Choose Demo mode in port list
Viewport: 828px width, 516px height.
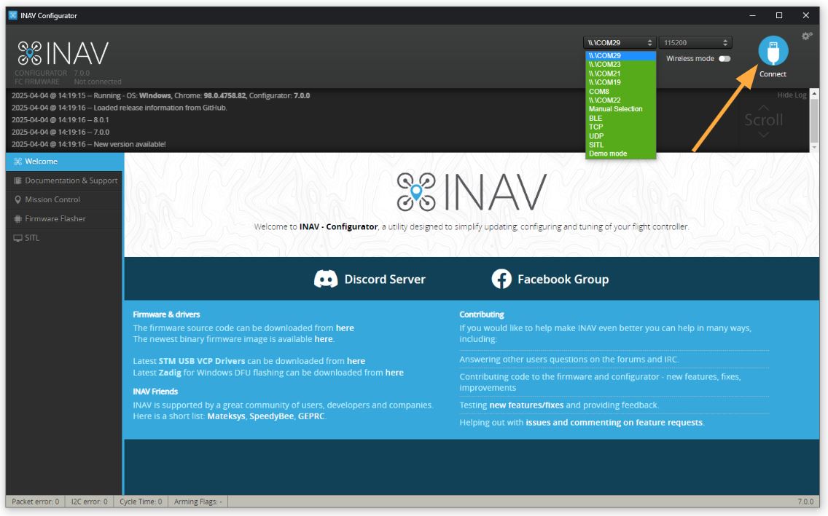(x=620, y=154)
